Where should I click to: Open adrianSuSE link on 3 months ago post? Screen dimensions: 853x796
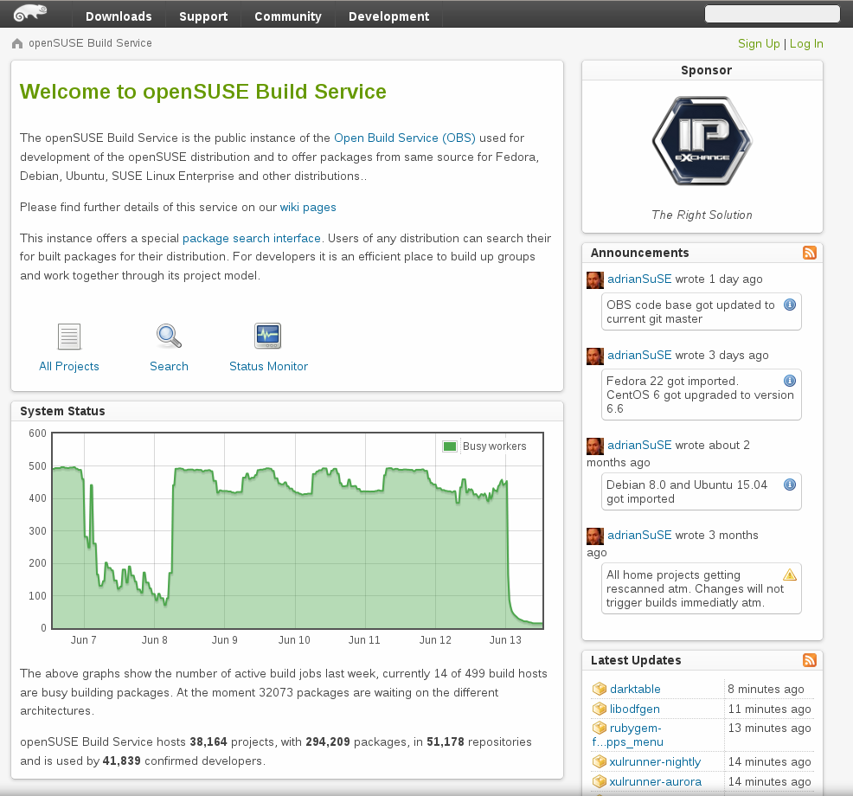click(x=639, y=535)
